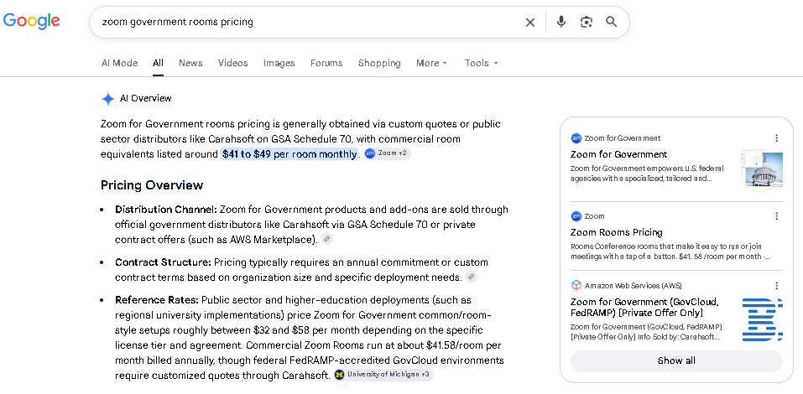Switch to the Videos tab

tap(233, 63)
